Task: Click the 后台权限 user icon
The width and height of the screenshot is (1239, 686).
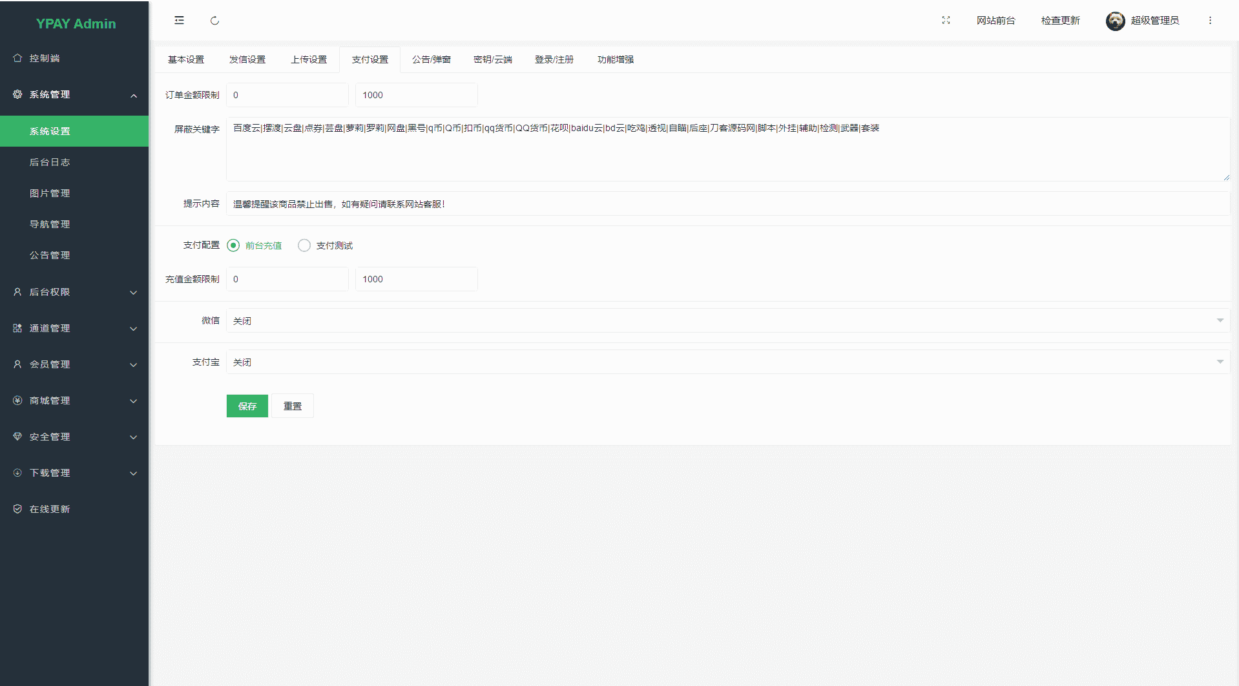Action: click(x=17, y=292)
